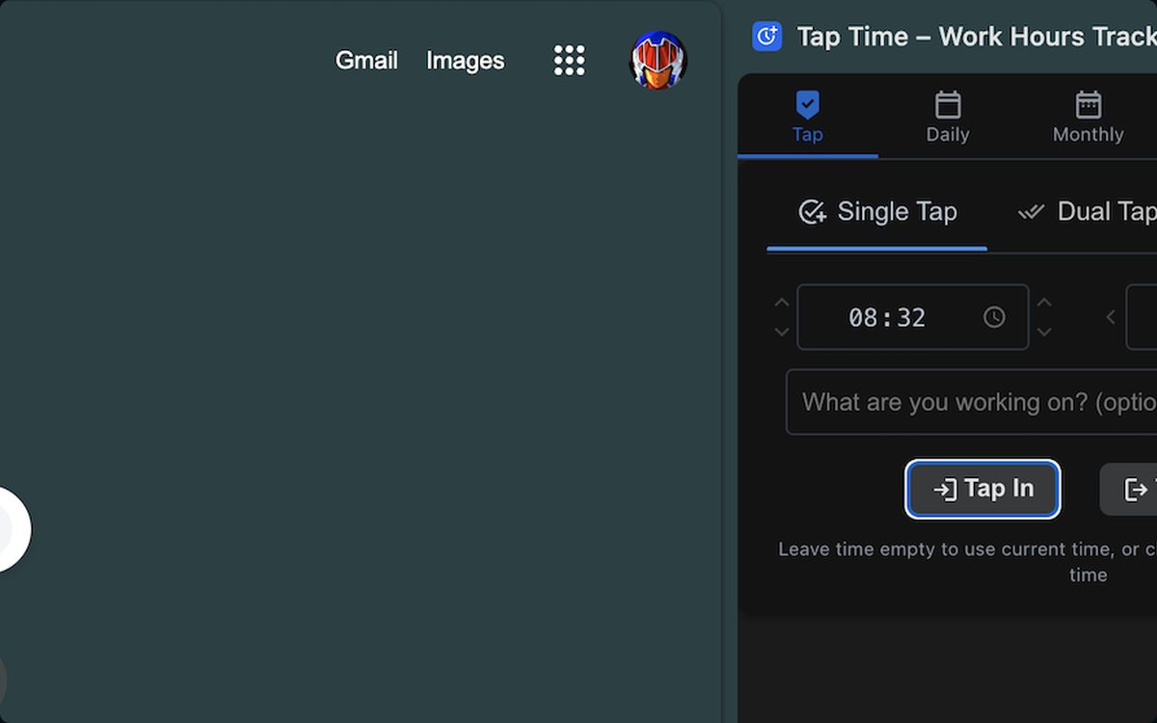The height and width of the screenshot is (723, 1157).
Task: Switch to the Tap tab
Action: [x=807, y=118]
